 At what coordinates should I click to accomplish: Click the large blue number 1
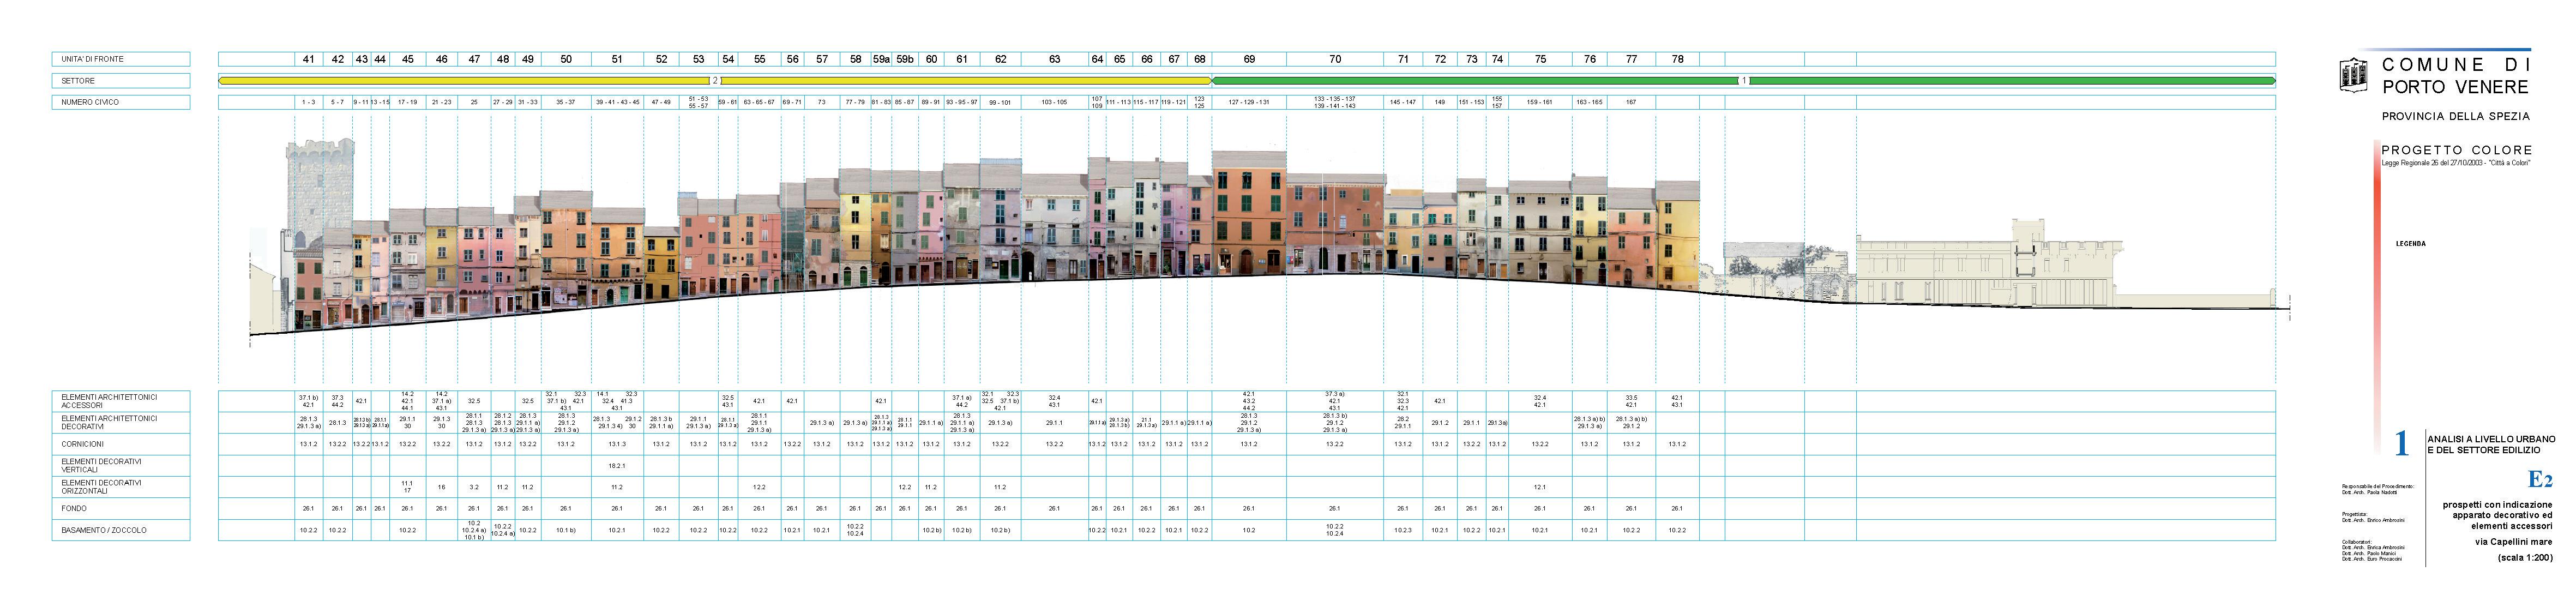pos(2401,444)
